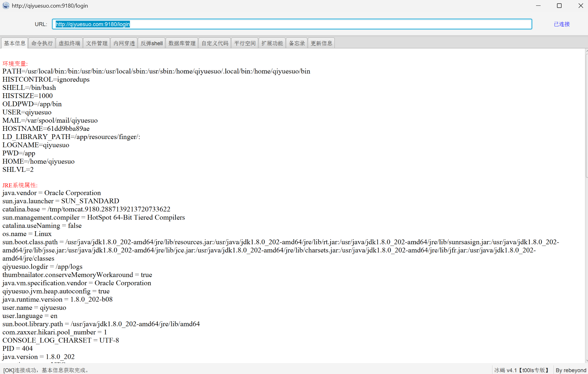Open the 虚拟终端 tab

tap(69, 43)
